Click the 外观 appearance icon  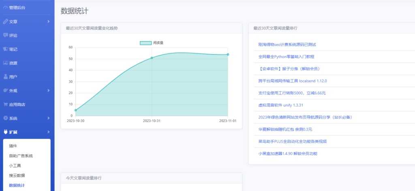tap(5, 90)
